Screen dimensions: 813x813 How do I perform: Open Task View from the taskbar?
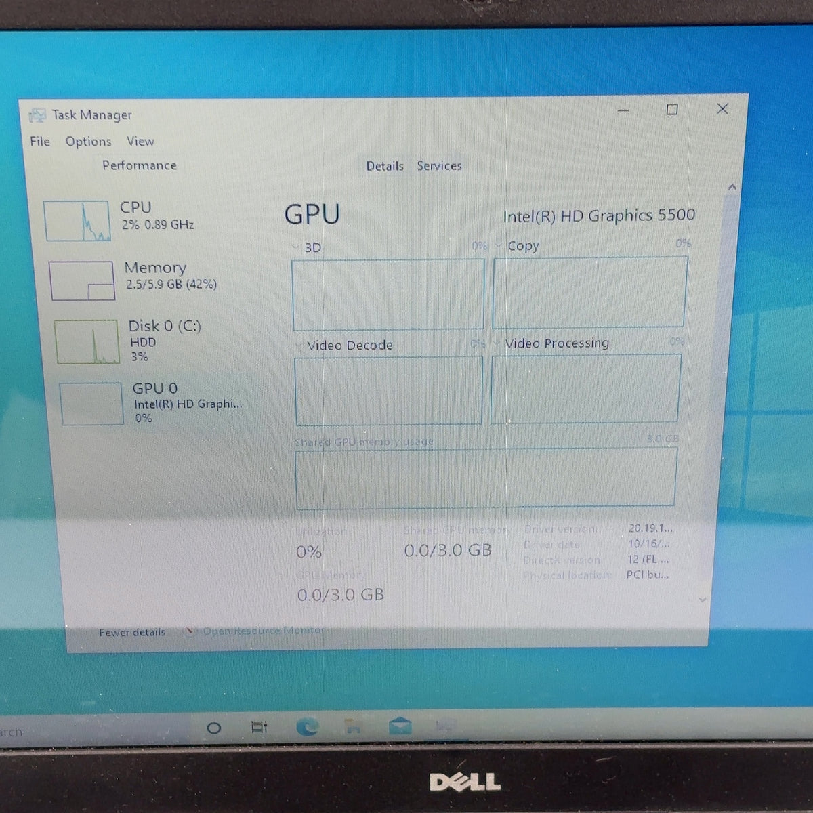click(259, 727)
